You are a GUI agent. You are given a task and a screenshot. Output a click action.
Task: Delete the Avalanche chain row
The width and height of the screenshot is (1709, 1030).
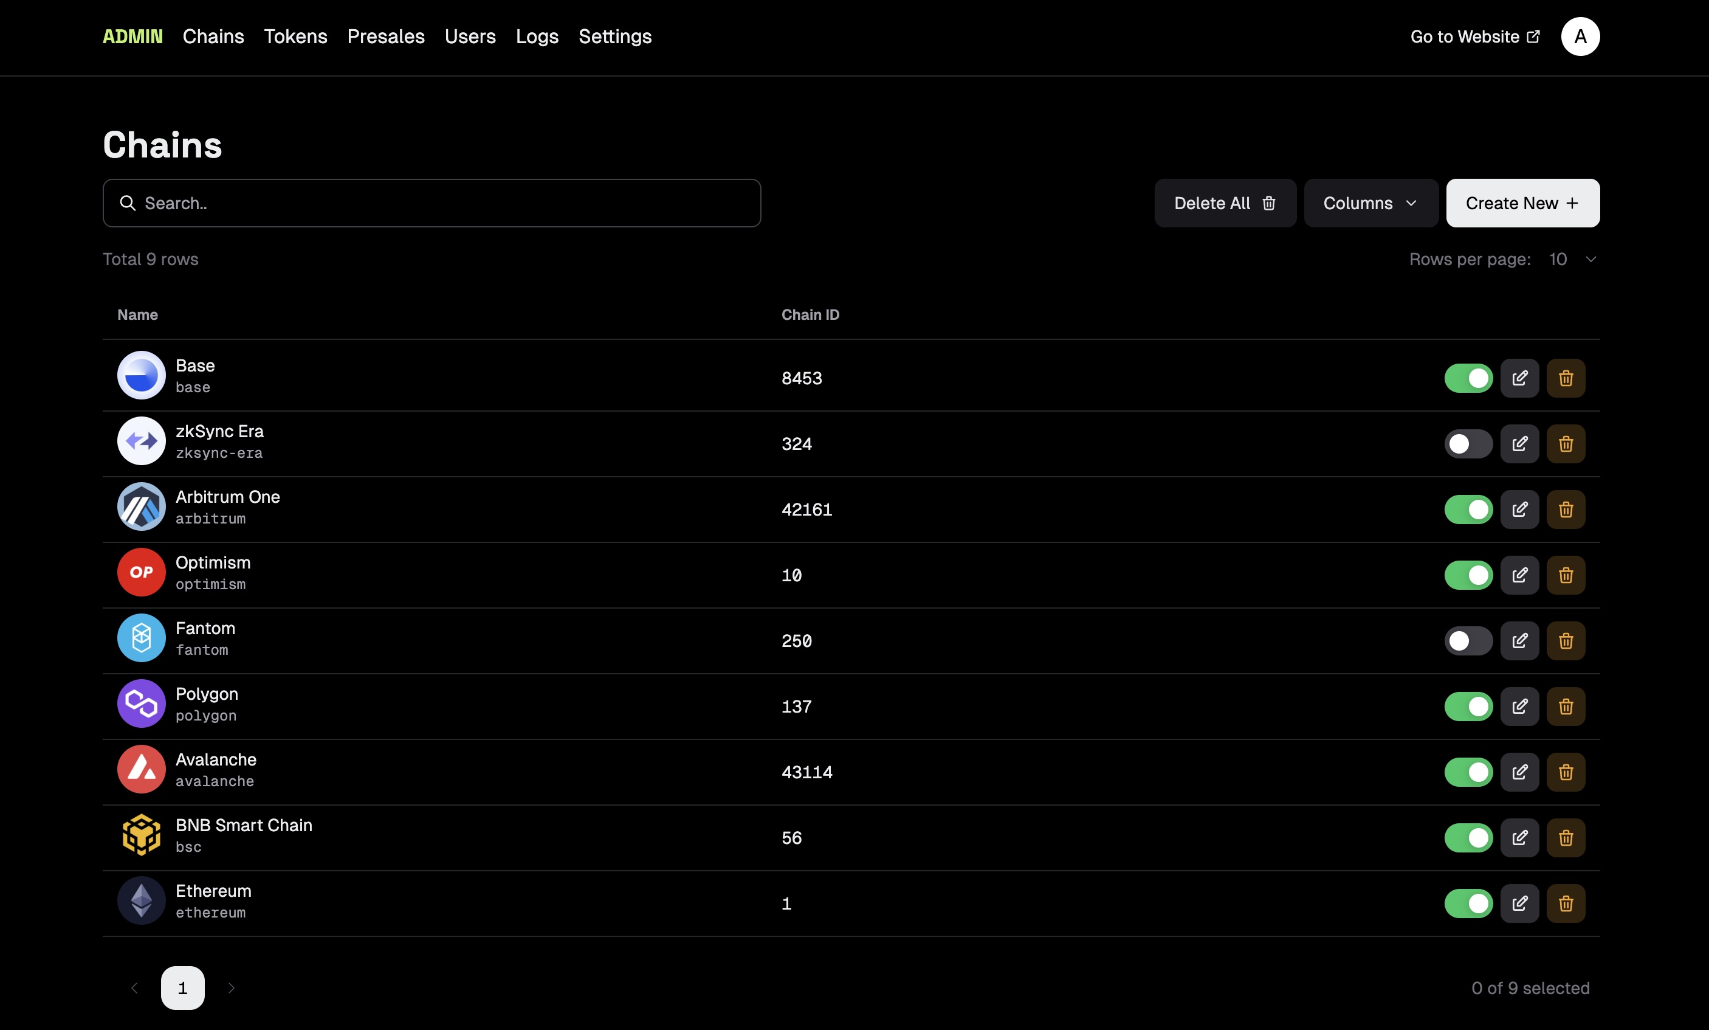coord(1566,772)
